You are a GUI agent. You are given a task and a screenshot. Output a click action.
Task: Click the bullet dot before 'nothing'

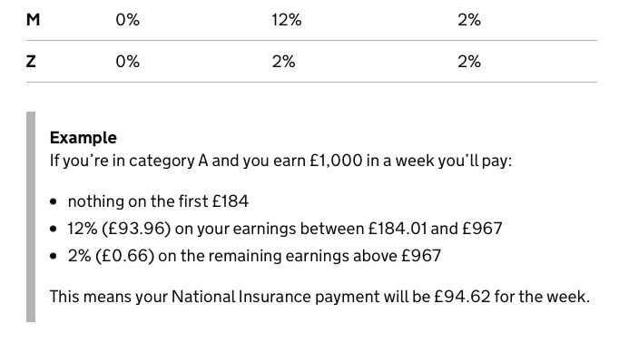click(54, 201)
